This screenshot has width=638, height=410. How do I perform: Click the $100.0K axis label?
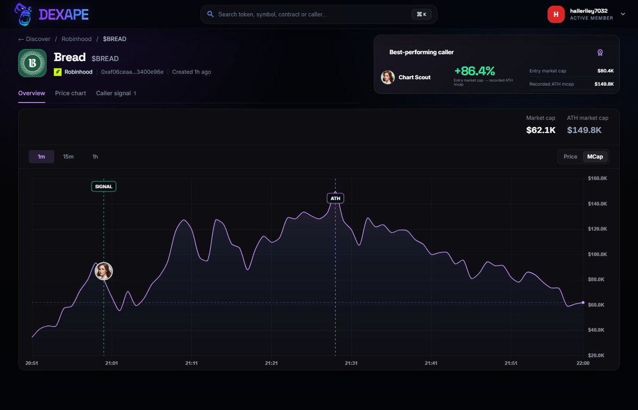[598, 255]
